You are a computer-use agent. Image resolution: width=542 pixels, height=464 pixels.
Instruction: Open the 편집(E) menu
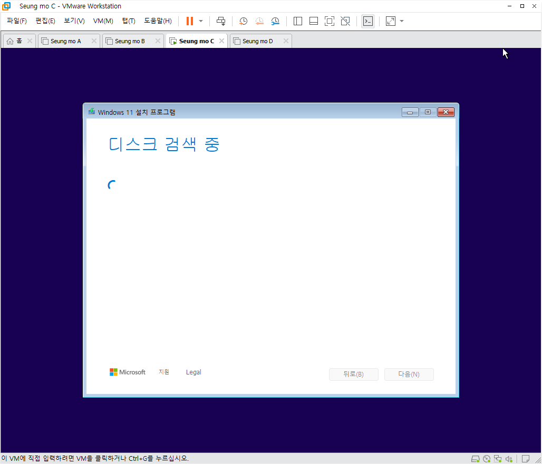click(x=45, y=21)
